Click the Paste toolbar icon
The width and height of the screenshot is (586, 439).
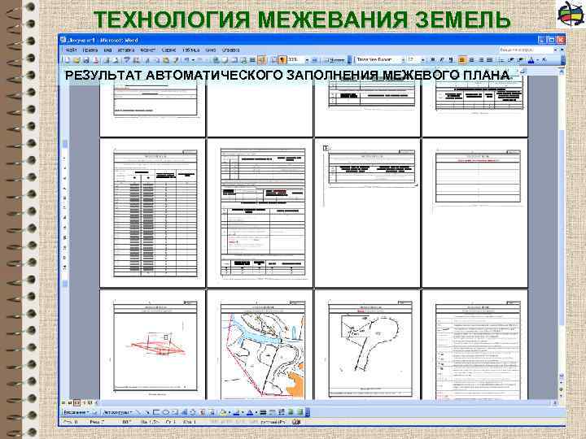pos(166,60)
